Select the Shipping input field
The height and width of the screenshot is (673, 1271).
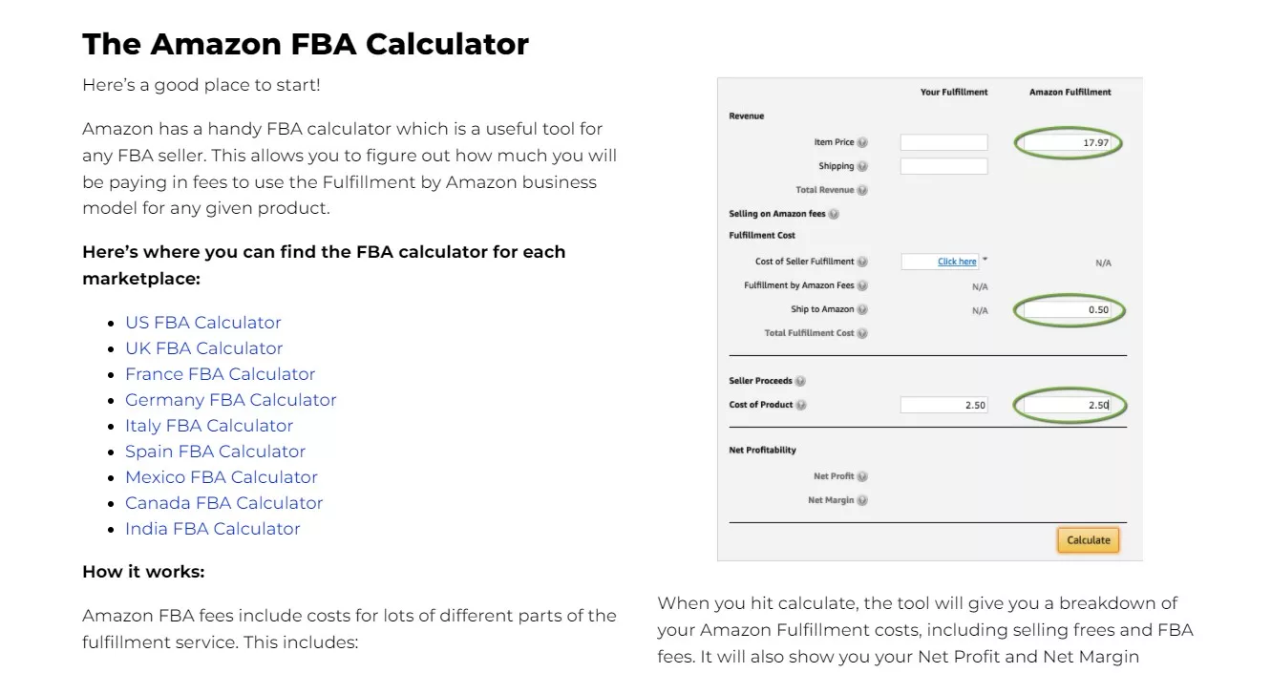(943, 166)
